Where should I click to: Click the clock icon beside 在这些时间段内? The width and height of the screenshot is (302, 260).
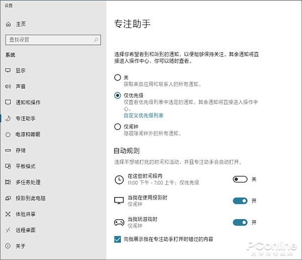click(x=119, y=179)
